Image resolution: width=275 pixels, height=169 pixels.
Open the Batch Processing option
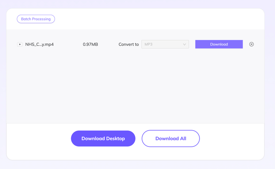pos(36,19)
